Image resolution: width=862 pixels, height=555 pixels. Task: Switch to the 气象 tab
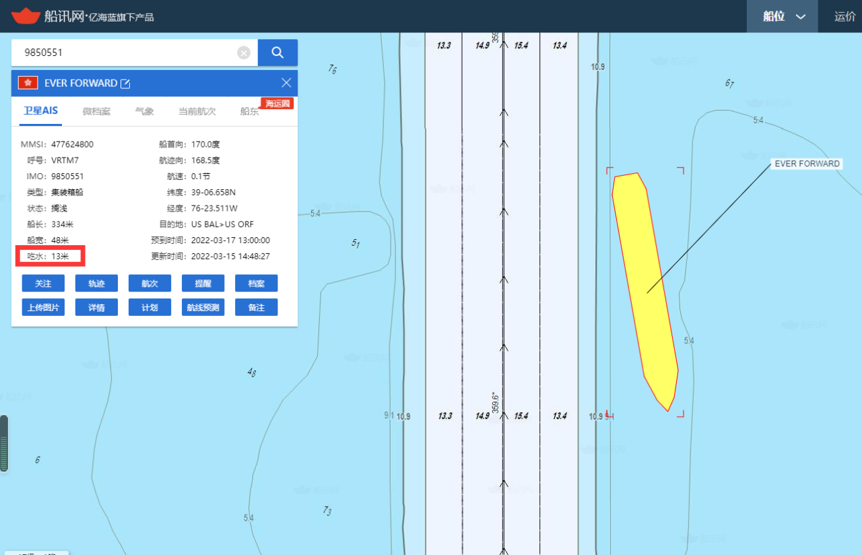pos(144,111)
